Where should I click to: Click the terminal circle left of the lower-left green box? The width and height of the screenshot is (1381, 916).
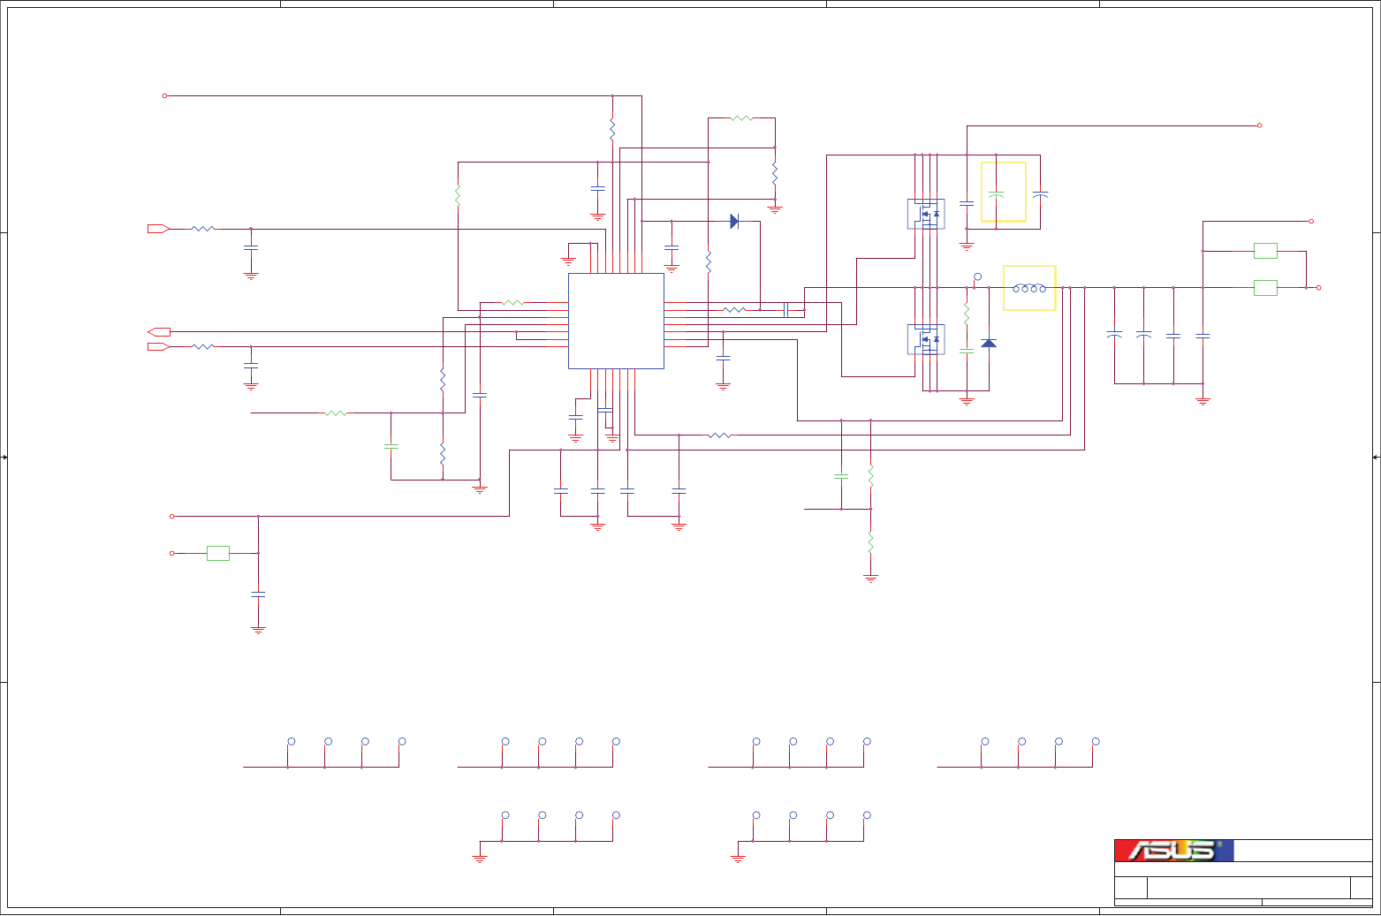(x=172, y=553)
